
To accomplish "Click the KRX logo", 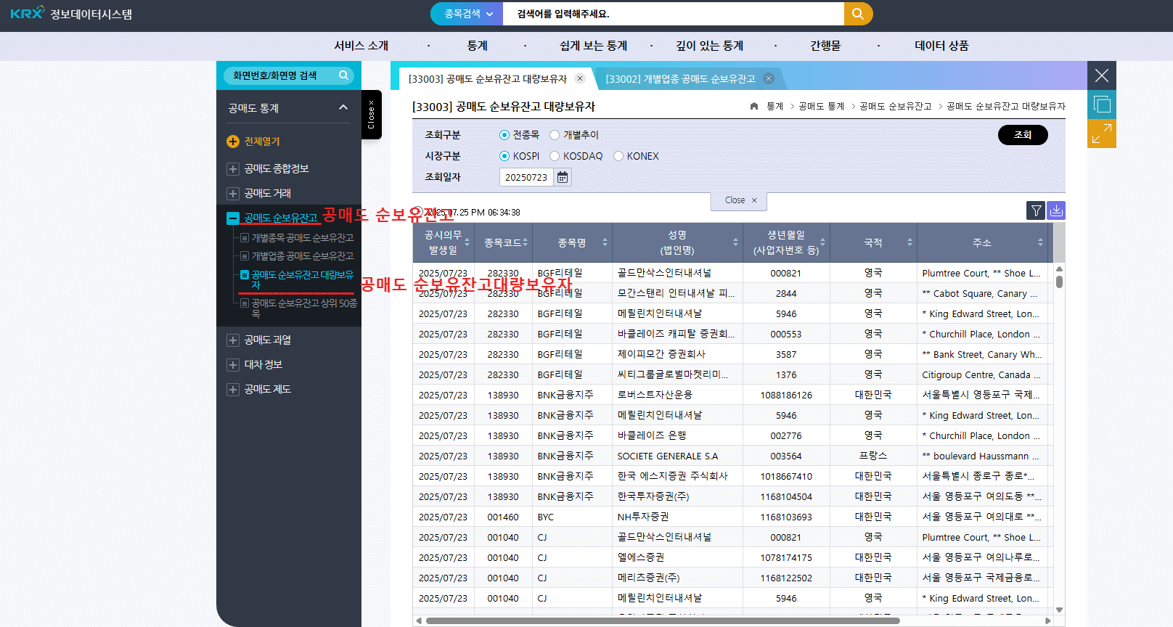I will (x=28, y=13).
